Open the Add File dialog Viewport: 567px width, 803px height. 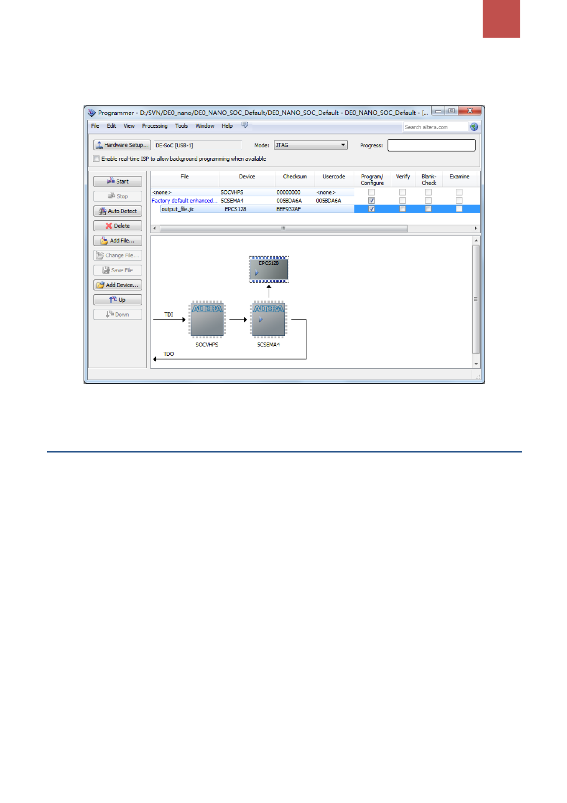(118, 240)
